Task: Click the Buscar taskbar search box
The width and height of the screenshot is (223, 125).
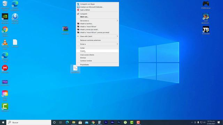Action: (29, 123)
